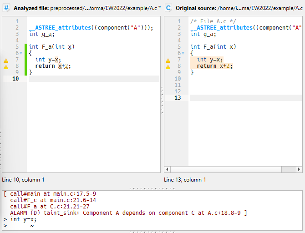Click left arrow of original source horizontal scrollbar

click(167, 169)
